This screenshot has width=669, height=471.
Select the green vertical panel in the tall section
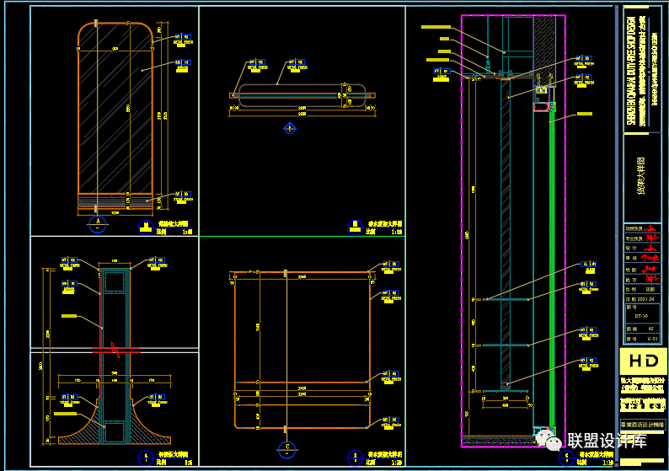[551, 270]
